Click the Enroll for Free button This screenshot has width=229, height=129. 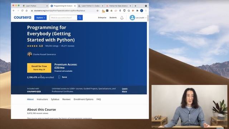click(x=39, y=68)
